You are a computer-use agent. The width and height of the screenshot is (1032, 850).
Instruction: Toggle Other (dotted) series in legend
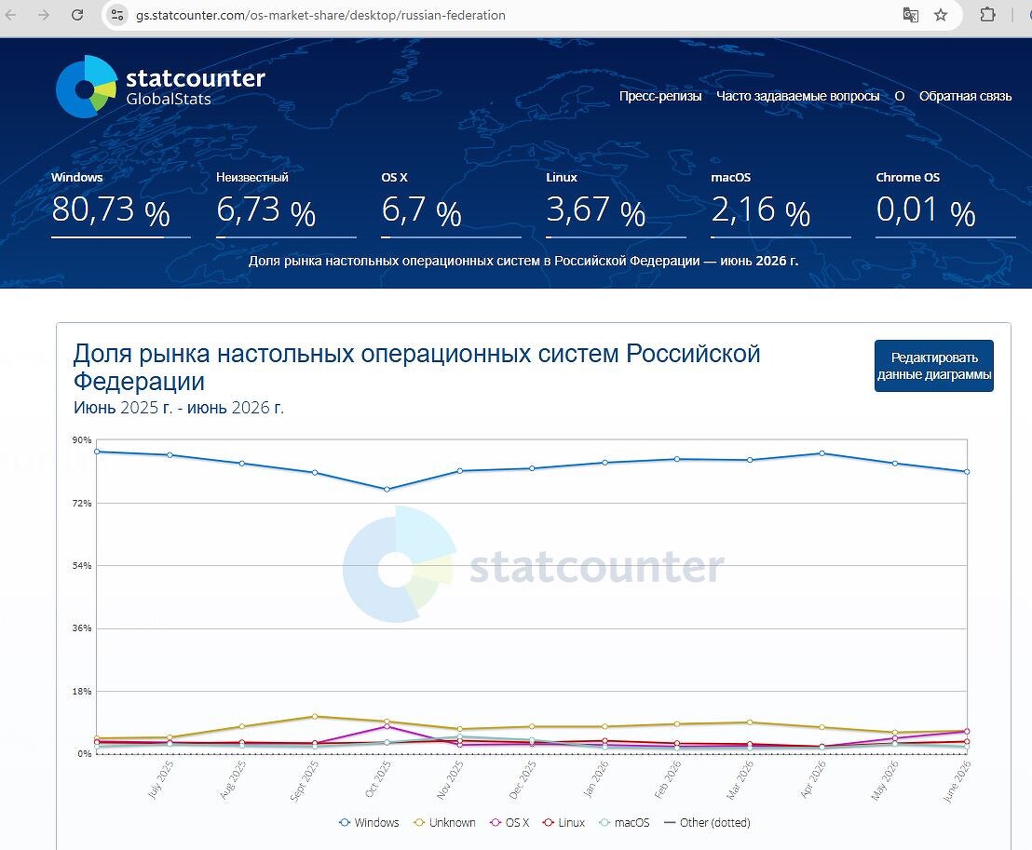click(707, 822)
